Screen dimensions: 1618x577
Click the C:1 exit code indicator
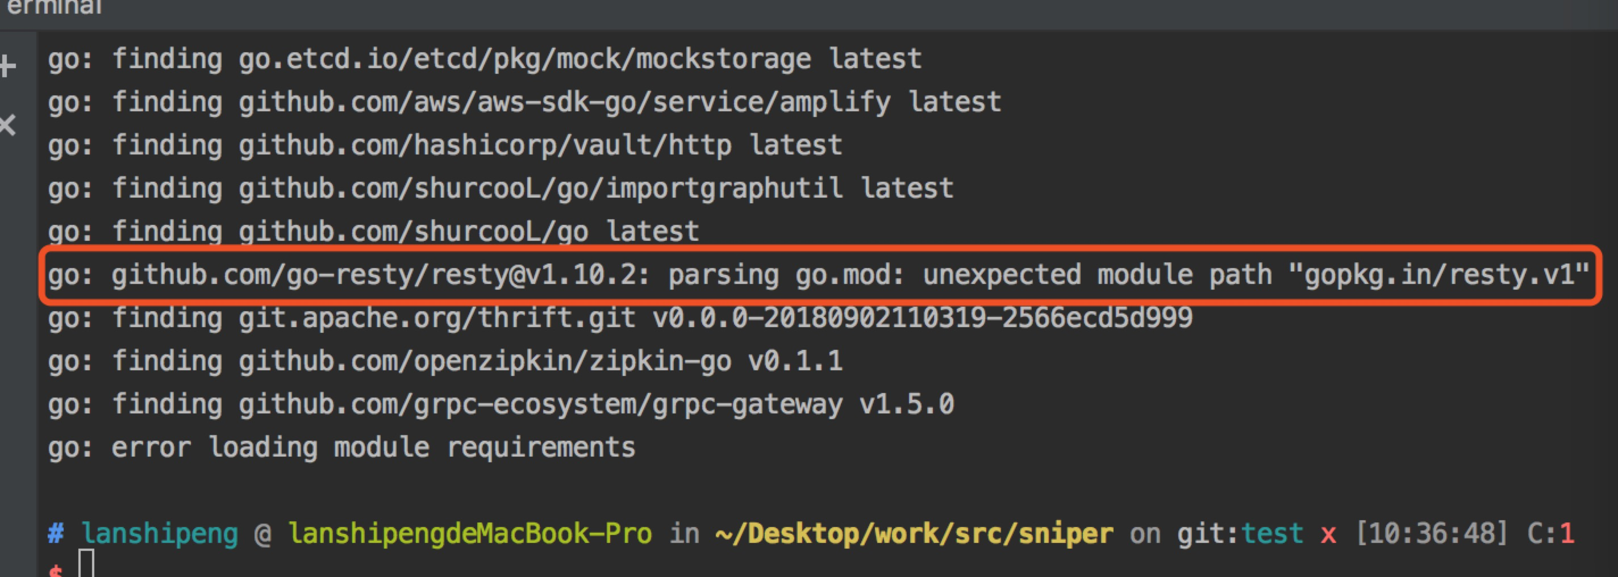pyautogui.click(x=1550, y=534)
